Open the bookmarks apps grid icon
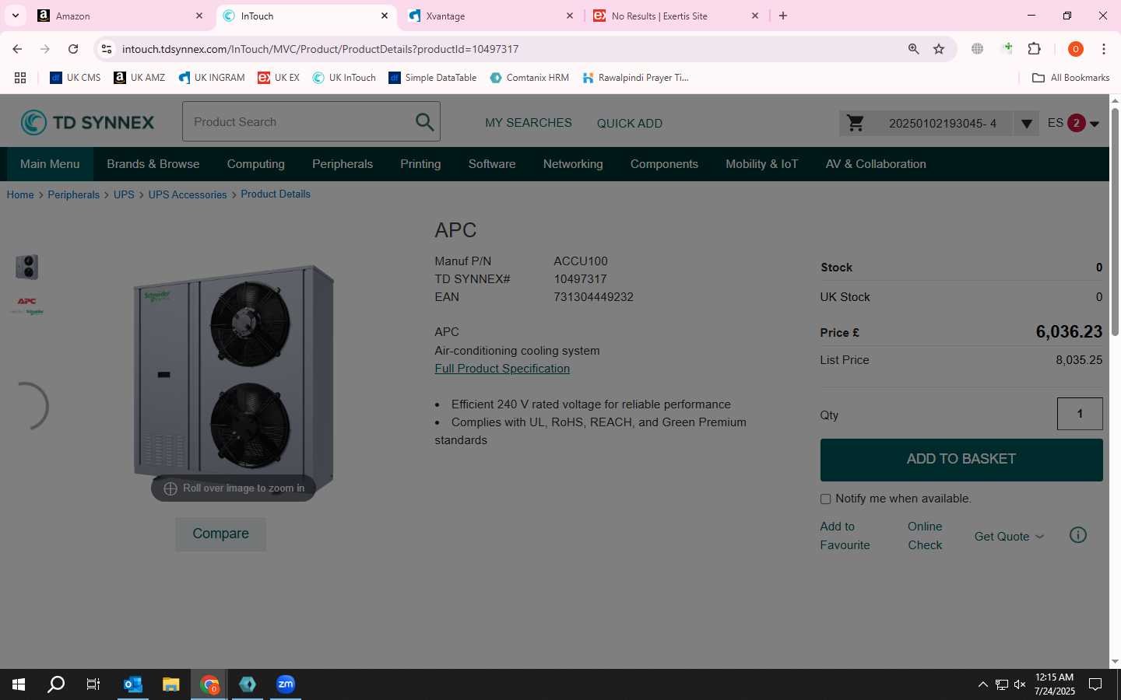 [20, 78]
